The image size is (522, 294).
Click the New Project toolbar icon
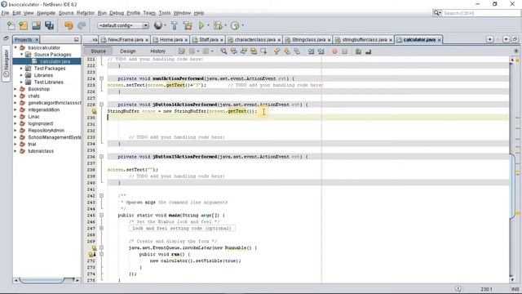(24, 25)
